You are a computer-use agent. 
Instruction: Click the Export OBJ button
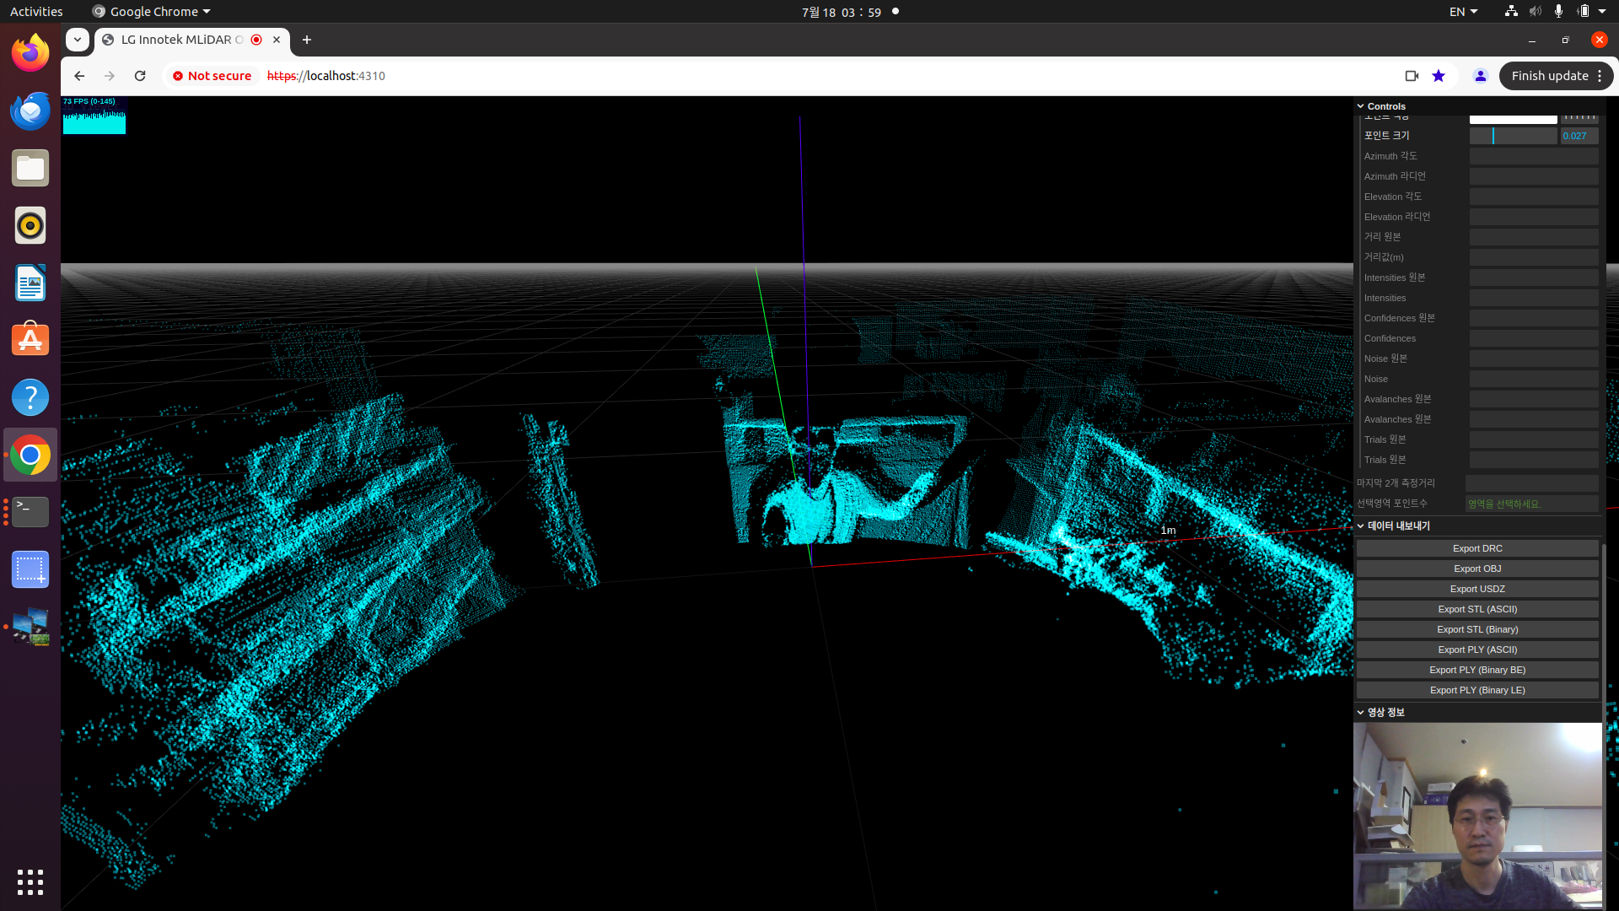pyautogui.click(x=1476, y=568)
